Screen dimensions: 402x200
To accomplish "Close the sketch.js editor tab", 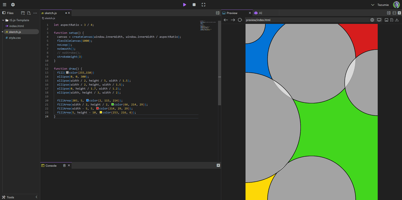I will coord(69,13).
